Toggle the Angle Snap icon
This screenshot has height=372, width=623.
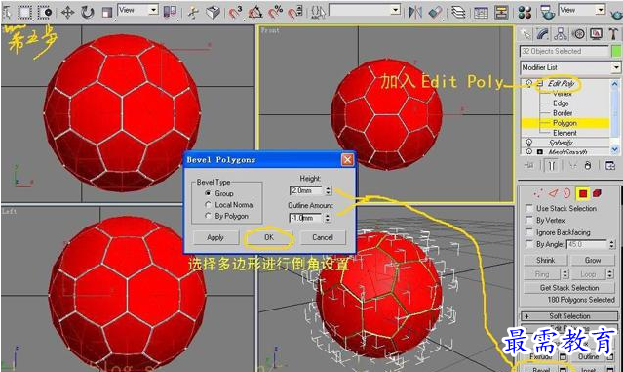(x=255, y=13)
